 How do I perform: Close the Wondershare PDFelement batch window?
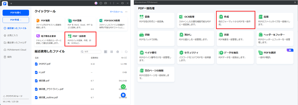click(295, 2)
